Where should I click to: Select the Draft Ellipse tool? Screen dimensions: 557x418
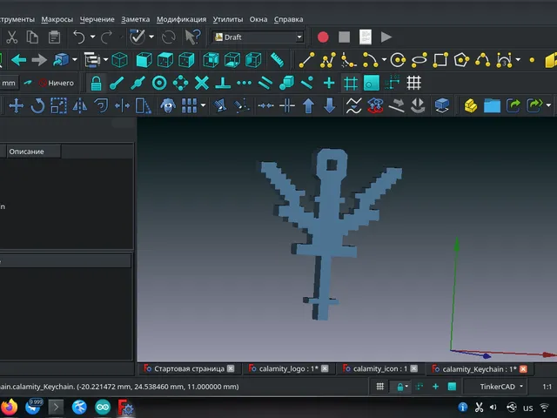[419, 60]
